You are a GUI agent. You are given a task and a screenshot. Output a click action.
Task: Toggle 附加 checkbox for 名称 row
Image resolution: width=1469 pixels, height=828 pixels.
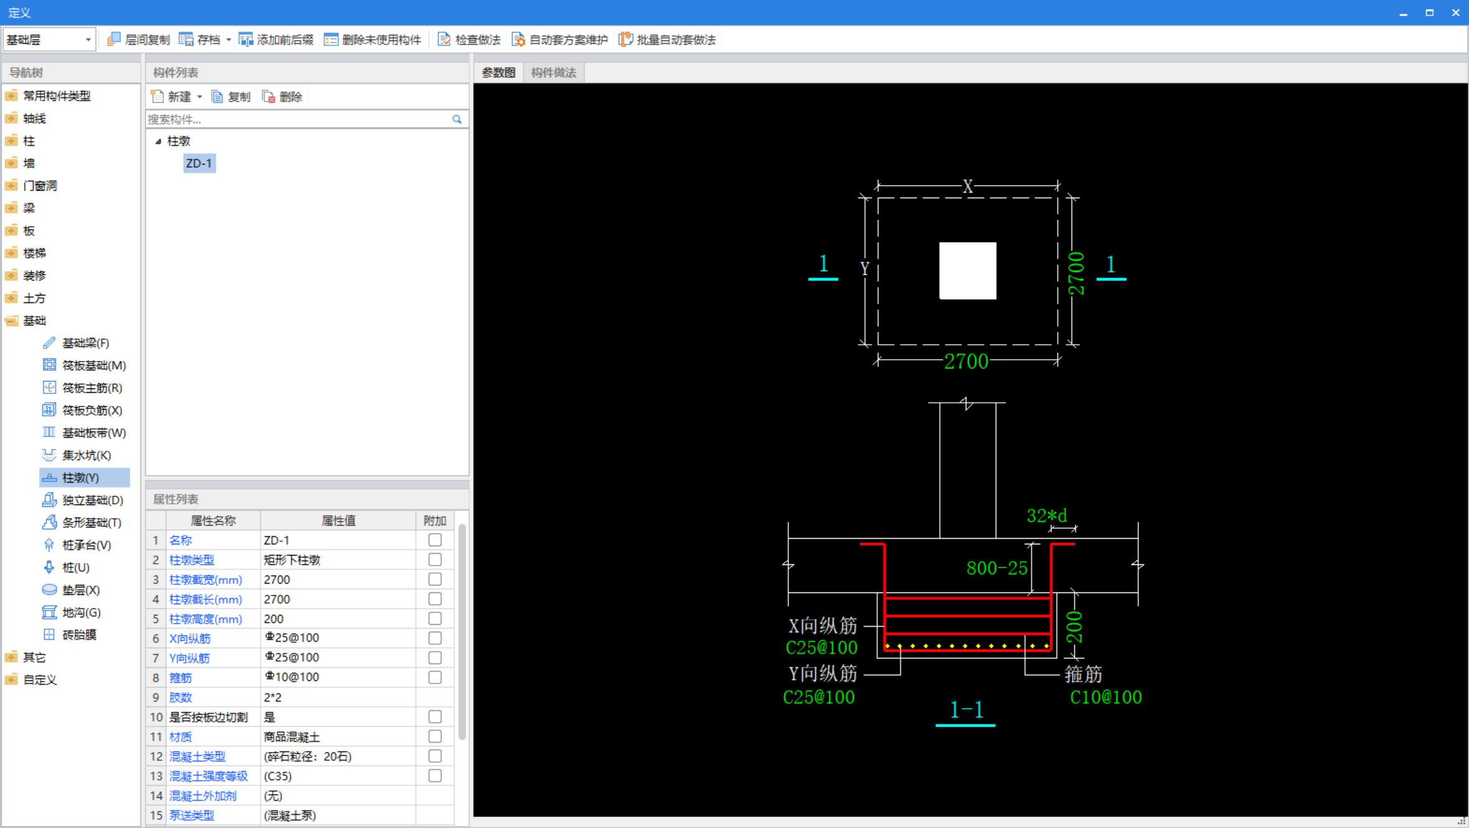click(x=435, y=540)
